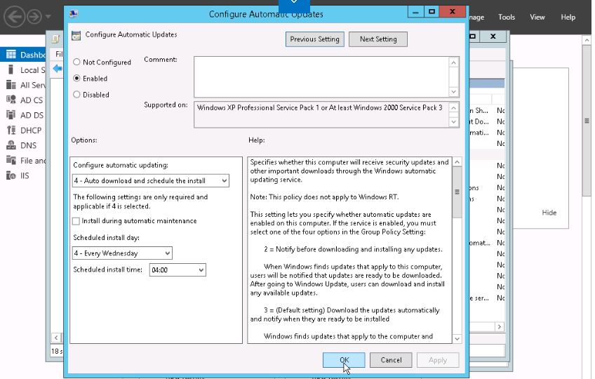Check Install during automatic maintenance

click(x=76, y=221)
